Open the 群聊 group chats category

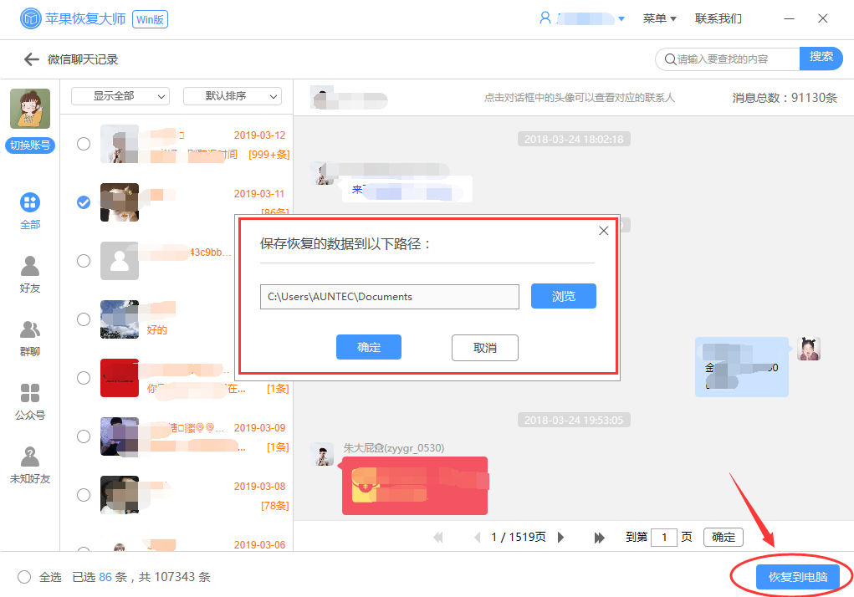pyautogui.click(x=30, y=329)
